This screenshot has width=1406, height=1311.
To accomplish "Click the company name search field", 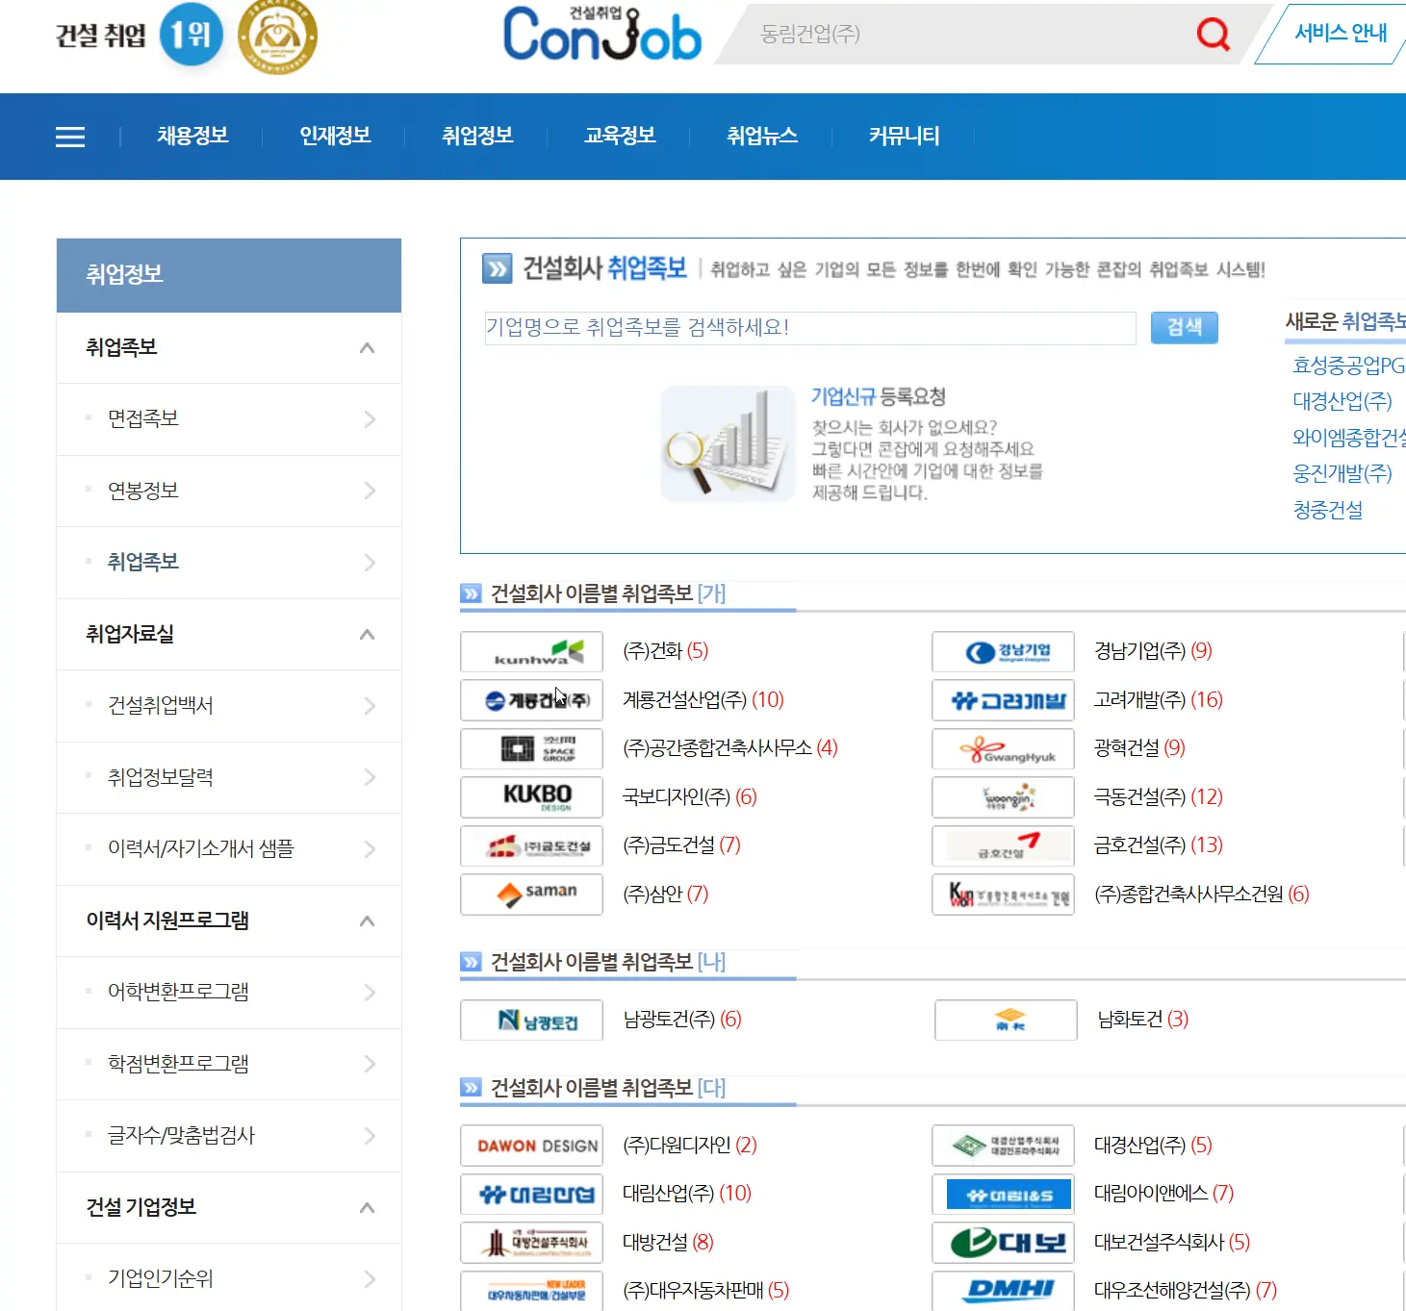I will (810, 328).
